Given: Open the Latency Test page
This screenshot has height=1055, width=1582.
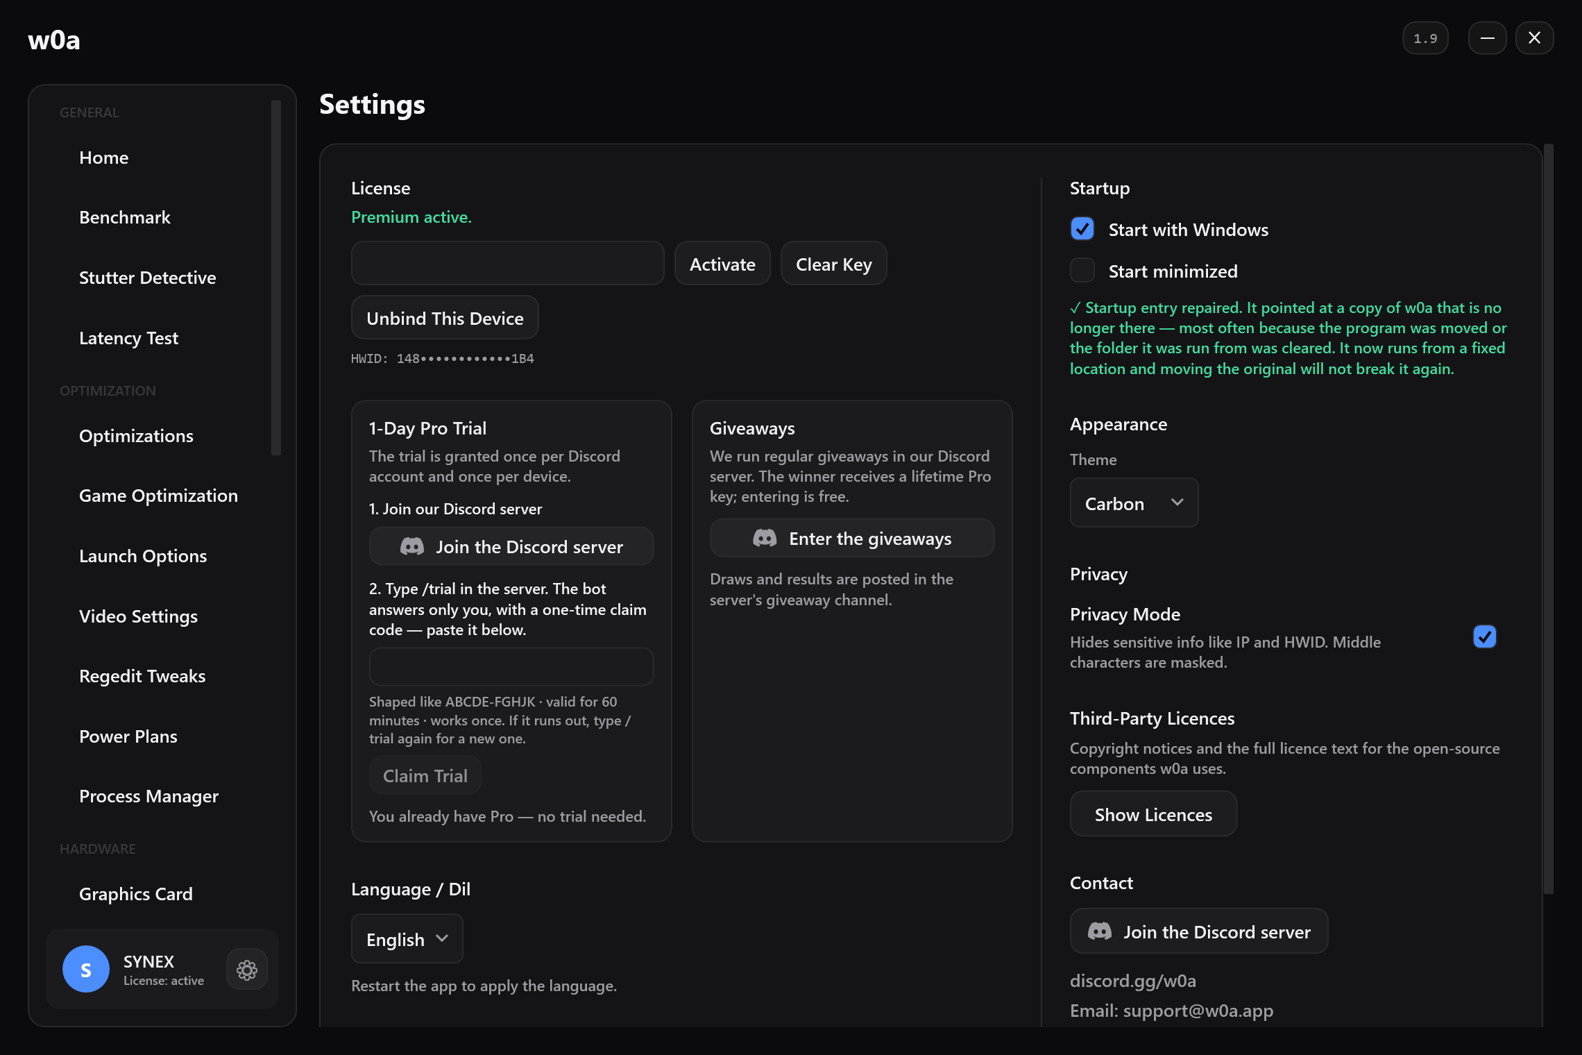Looking at the screenshot, I should point(129,338).
